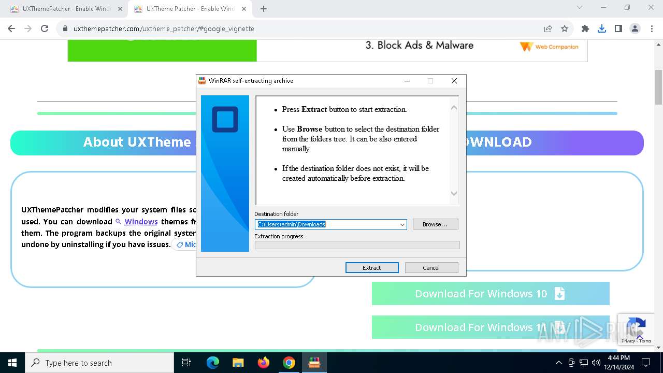Bookmark this page with star
The image size is (663, 373).
click(x=565, y=28)
